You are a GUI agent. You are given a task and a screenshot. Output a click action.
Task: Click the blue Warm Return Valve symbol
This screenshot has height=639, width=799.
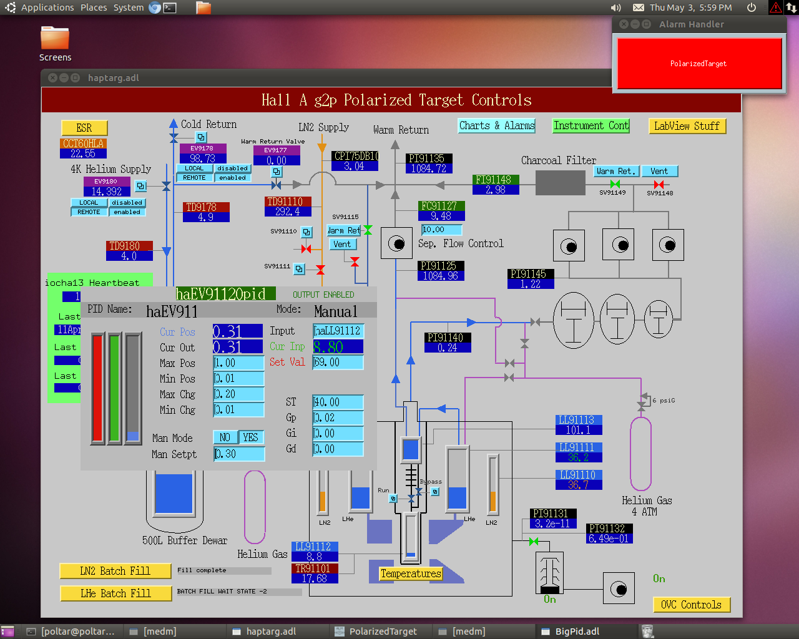(277, 185)
